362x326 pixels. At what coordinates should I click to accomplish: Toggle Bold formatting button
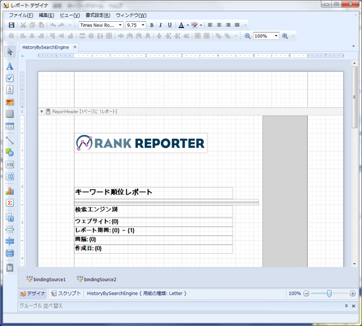pyautogui.click(x=152, y=25)
